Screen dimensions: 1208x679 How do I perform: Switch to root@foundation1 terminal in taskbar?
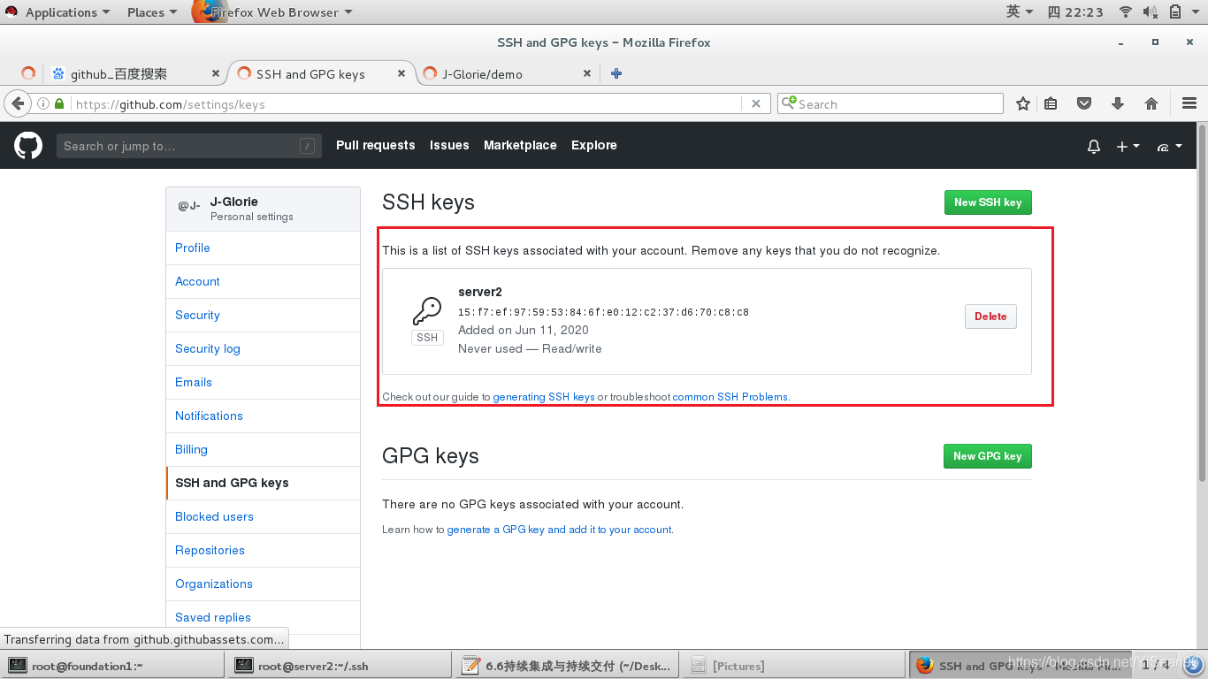(113, 666)
